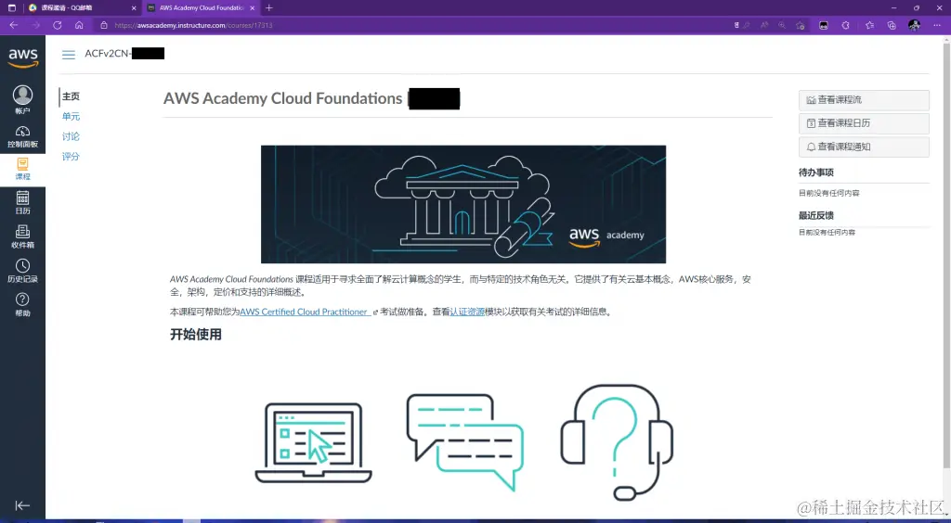This screenshot has width=951, height=523.
Task: Select 主页 in course navigation
Action: pyautogui.click(x=71, y=96)
